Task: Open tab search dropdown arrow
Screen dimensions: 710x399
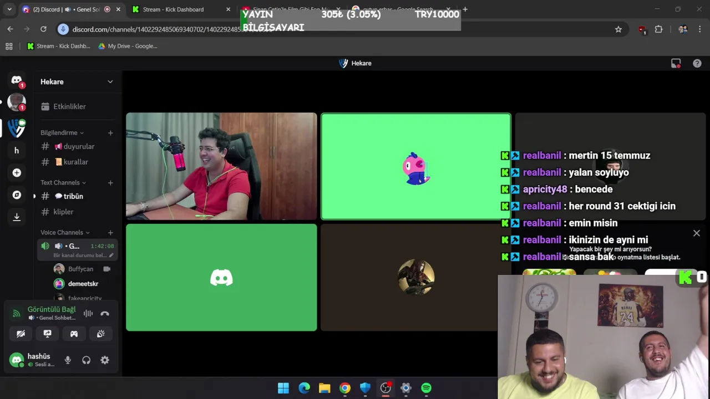Action: tap(9, 9)
